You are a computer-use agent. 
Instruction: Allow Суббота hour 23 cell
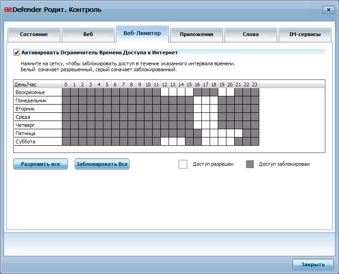[255, 142]
